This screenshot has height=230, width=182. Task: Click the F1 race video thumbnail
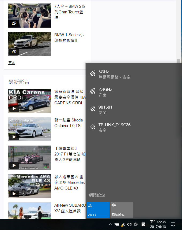coord(30,158)
